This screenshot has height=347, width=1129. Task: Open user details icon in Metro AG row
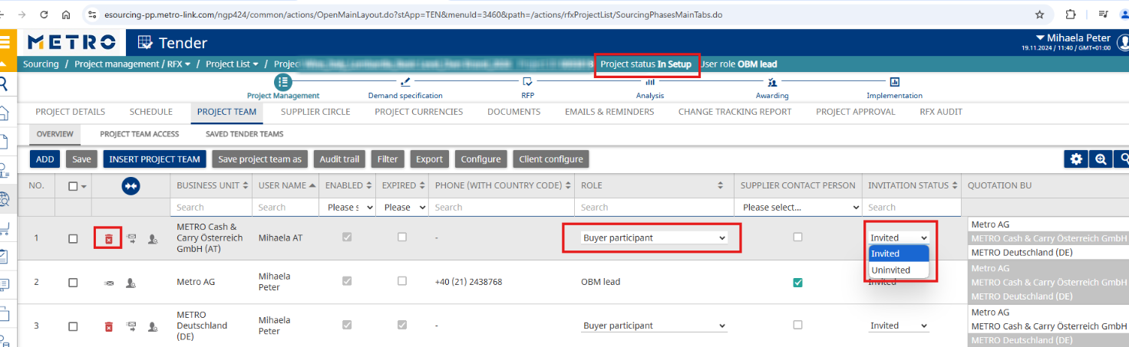(130, 283)
